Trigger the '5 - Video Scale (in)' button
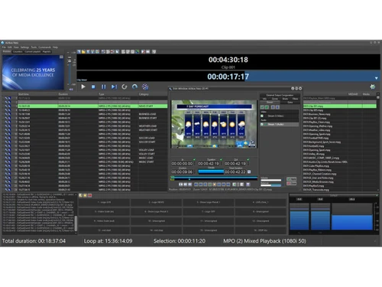Viewport: 382px width, 287px height. click(x=104, y=211)
